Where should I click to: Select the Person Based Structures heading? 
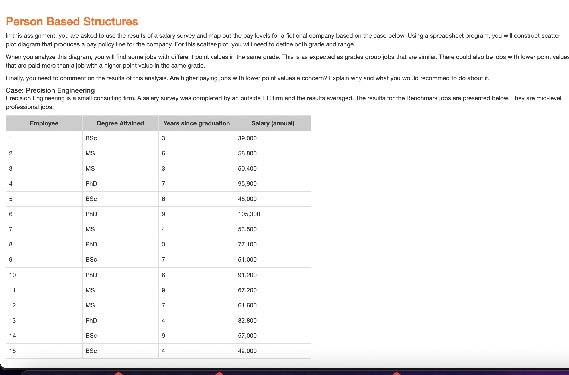[x=72, y=21]
